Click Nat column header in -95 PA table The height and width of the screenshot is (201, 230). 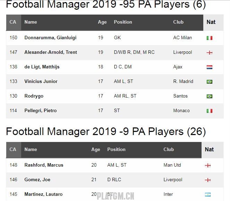[x=211, y=22]
